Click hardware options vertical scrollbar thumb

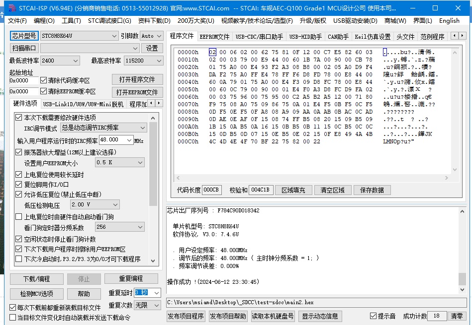pyautogui.click(x=153, y=164)
